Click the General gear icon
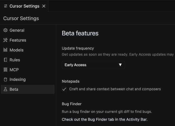 (x=5, y=30)
